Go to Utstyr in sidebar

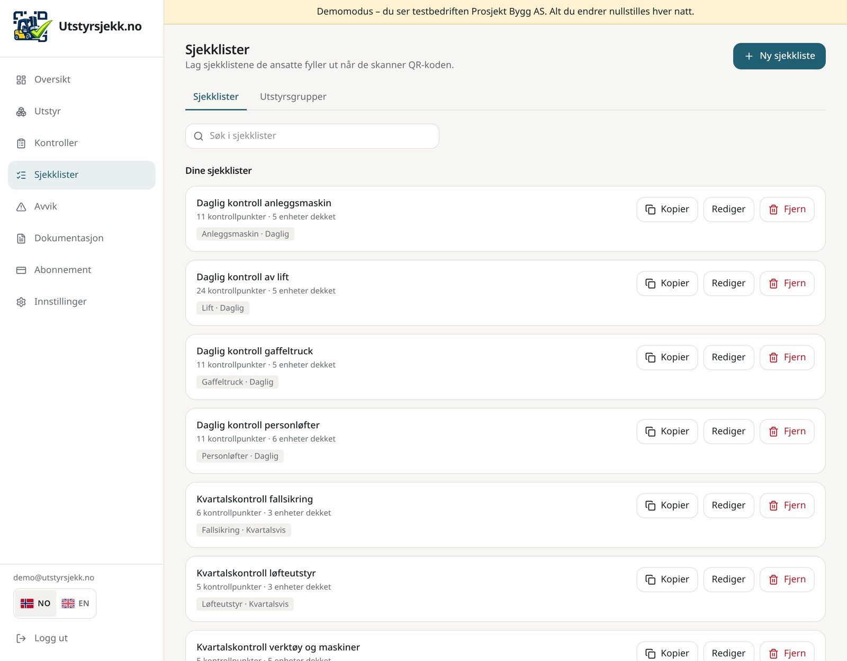[x=82, y=111]
